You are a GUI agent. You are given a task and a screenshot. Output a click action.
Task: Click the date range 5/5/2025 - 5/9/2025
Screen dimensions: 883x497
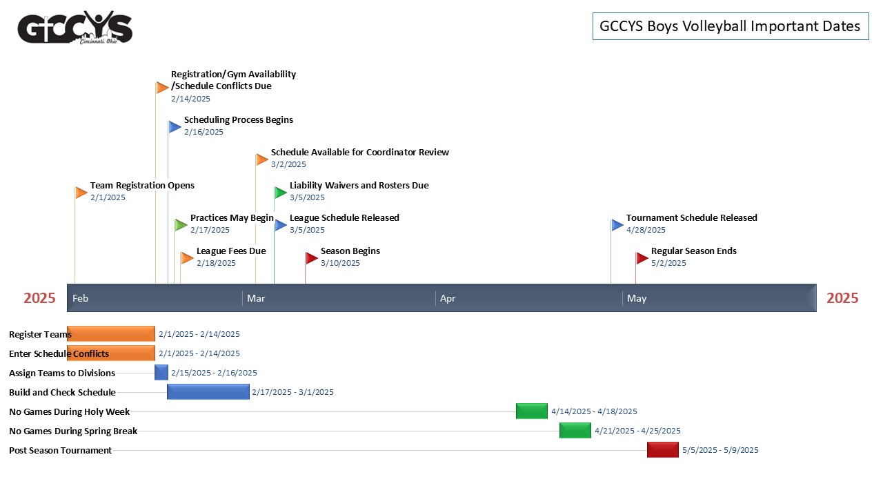coord(720,450)
